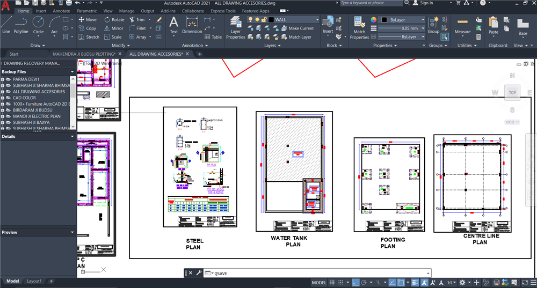Open Layer Properties manager

(235, 27)
